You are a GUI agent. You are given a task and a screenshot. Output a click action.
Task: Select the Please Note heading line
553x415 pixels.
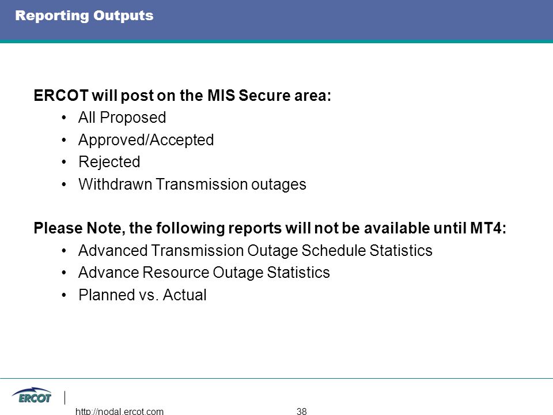click(270, 228)
